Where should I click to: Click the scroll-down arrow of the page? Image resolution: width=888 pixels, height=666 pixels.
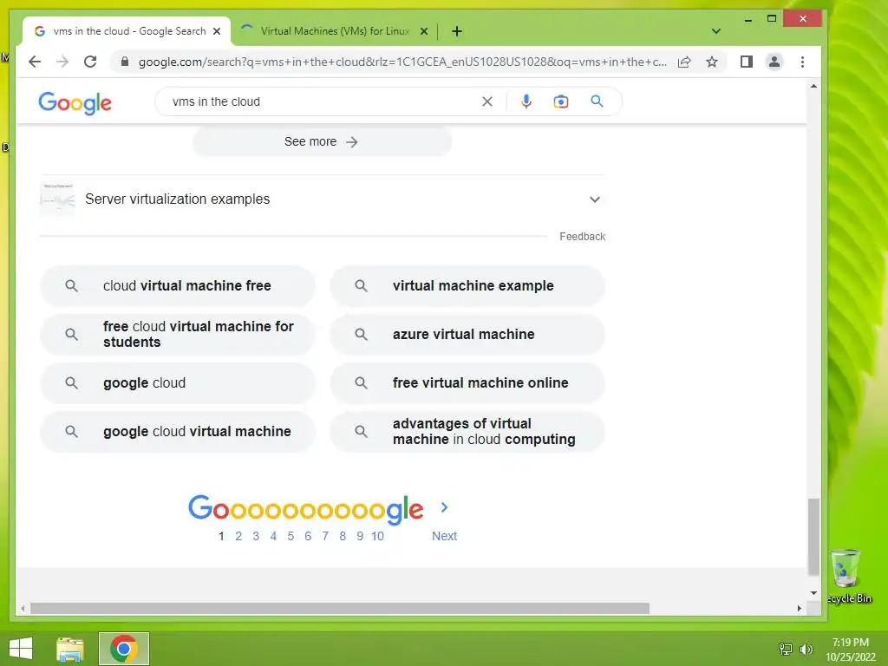[x=813, y=593]
